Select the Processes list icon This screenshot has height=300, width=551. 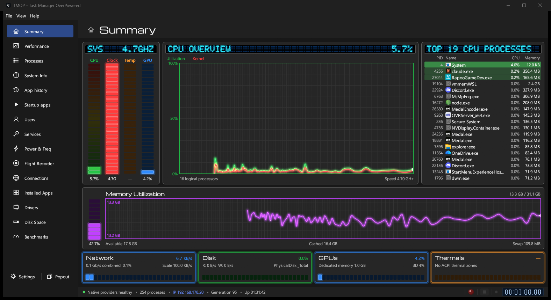tap(16, 61)
